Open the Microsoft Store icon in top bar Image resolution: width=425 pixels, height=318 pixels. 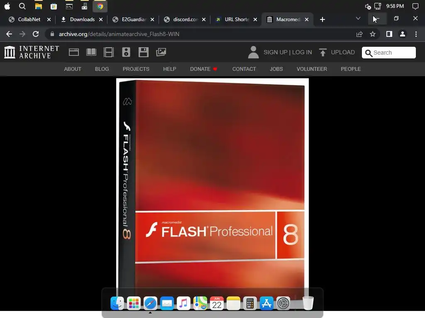[x=54, y=6]
